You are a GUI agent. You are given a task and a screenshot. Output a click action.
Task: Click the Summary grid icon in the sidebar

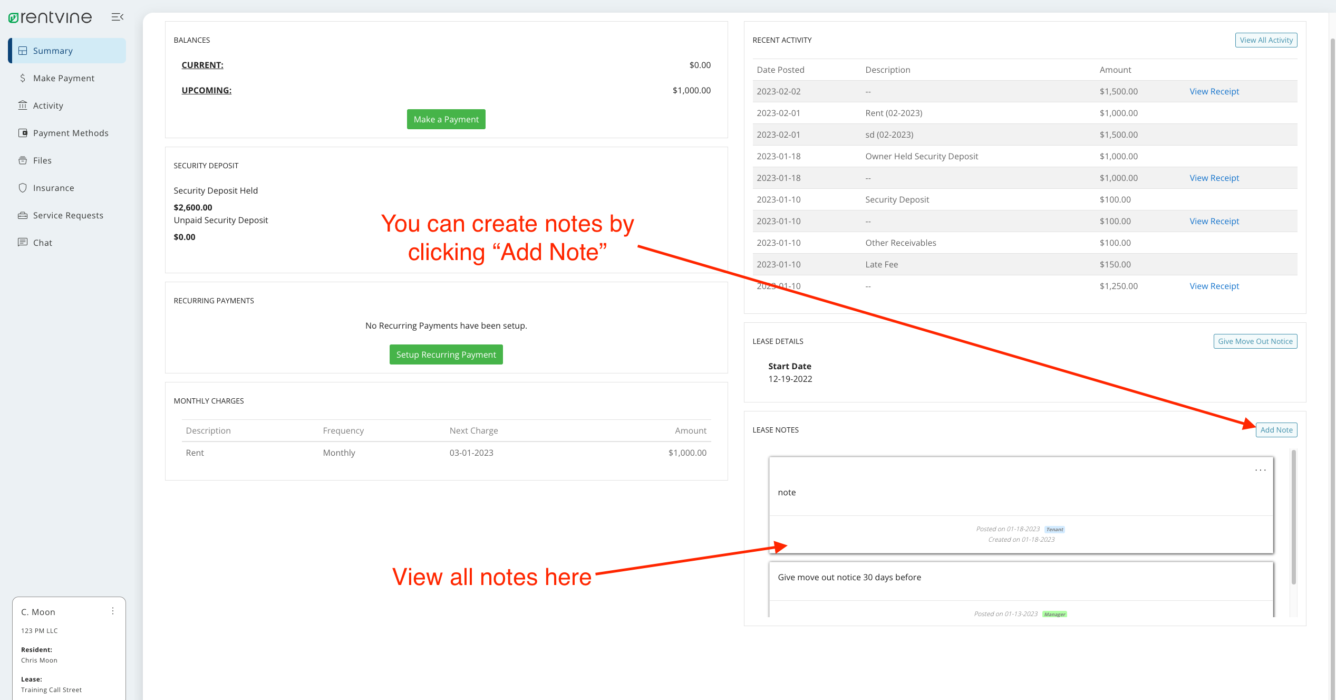[23, 51]
